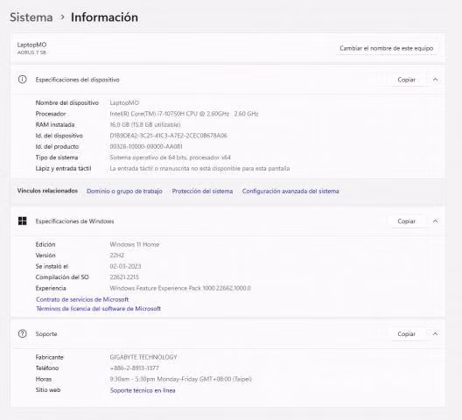Select the Intel Core i7-10750H processor value
This screenshot has height=420, width=462.
coord(184,114)
